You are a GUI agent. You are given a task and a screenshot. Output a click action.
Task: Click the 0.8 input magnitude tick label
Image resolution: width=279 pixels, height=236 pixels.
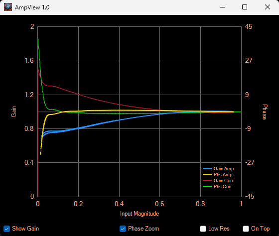click(200, 204)
